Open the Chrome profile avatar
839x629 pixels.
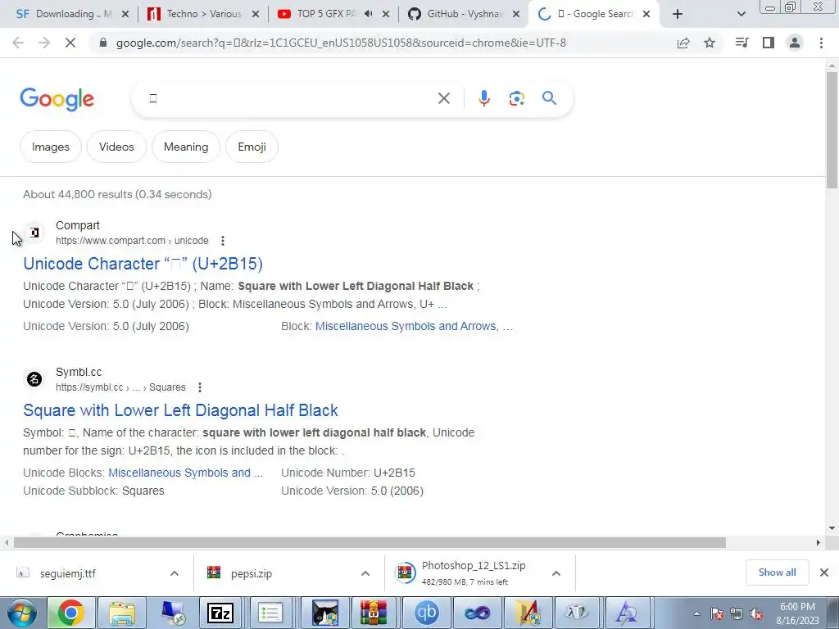click(x=795, y=43)
